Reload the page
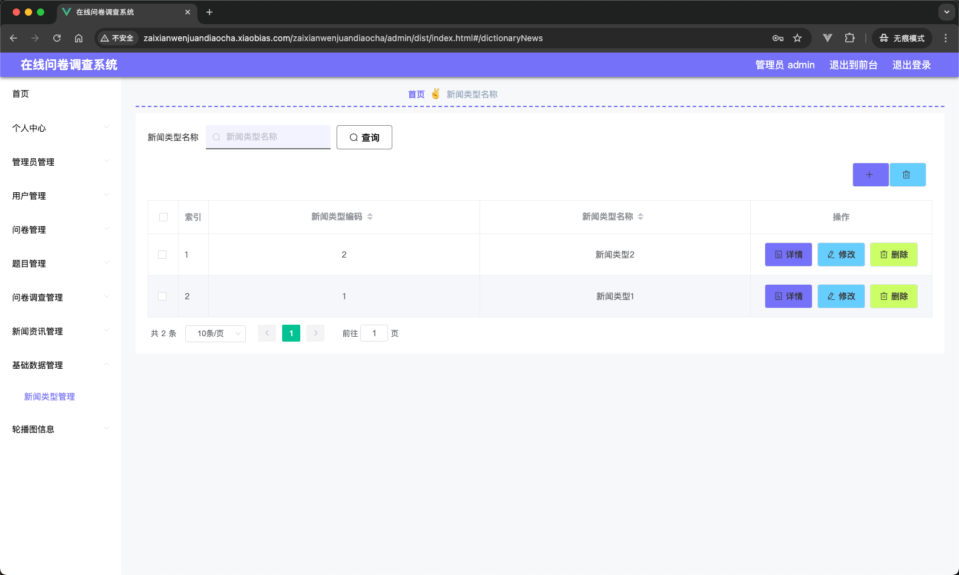 pyautogui.click(x=57, y=38)
